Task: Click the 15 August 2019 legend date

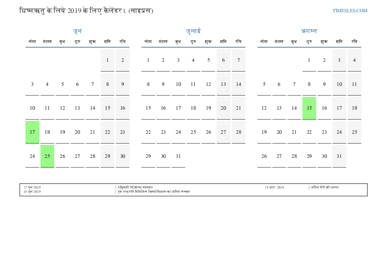Action: click(x=274, y=188)
